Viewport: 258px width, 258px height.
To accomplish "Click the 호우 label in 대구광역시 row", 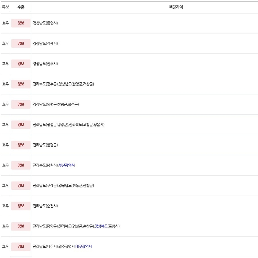I will (x=5, y=247).
